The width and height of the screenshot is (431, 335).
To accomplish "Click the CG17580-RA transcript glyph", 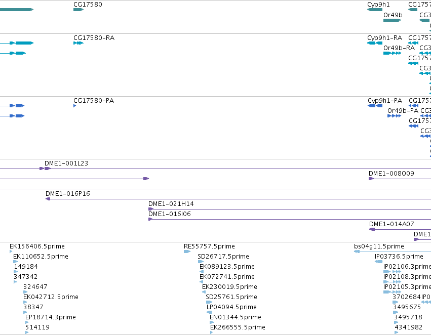I will click(x=79, y=43).
